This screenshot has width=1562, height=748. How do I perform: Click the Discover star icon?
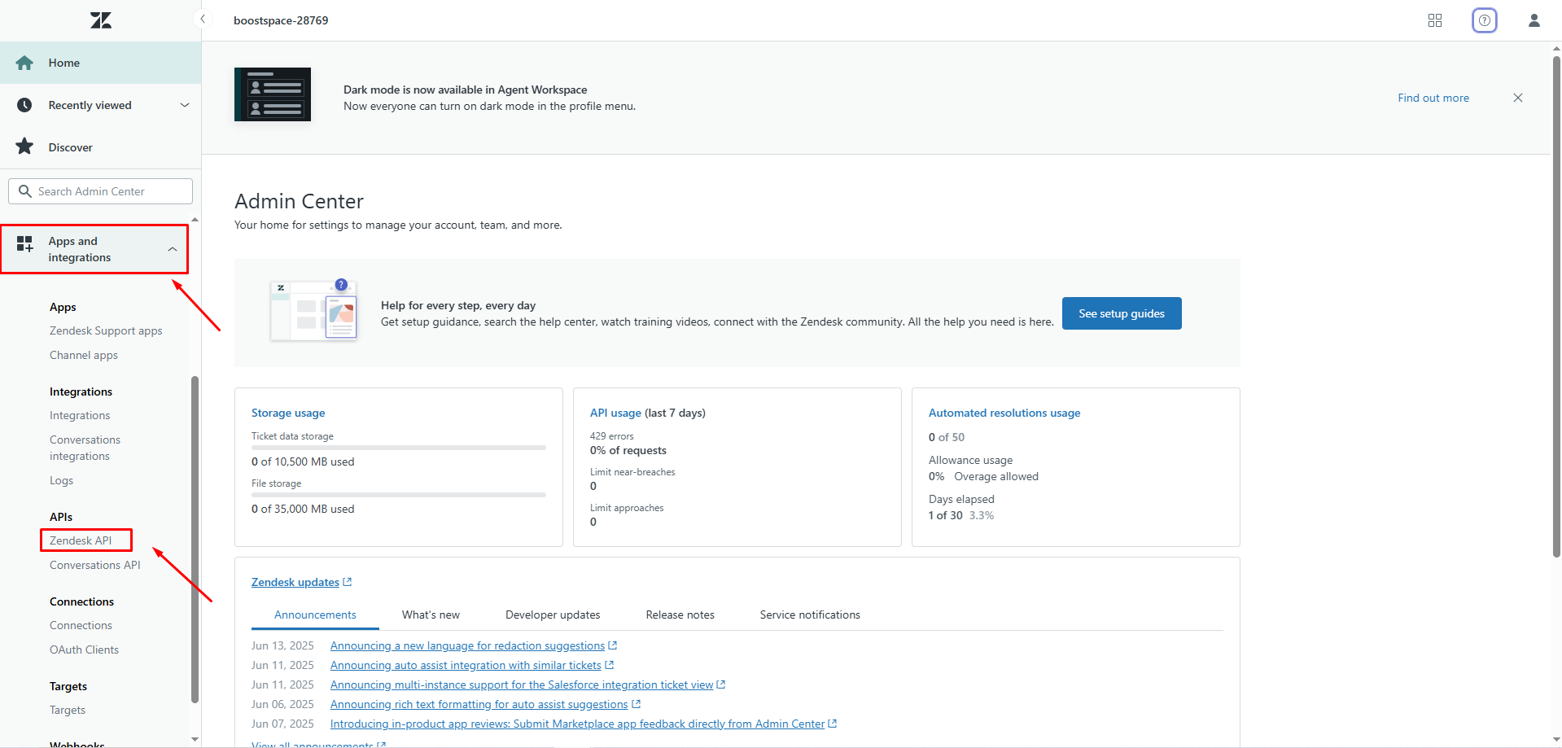pos(24,147)
